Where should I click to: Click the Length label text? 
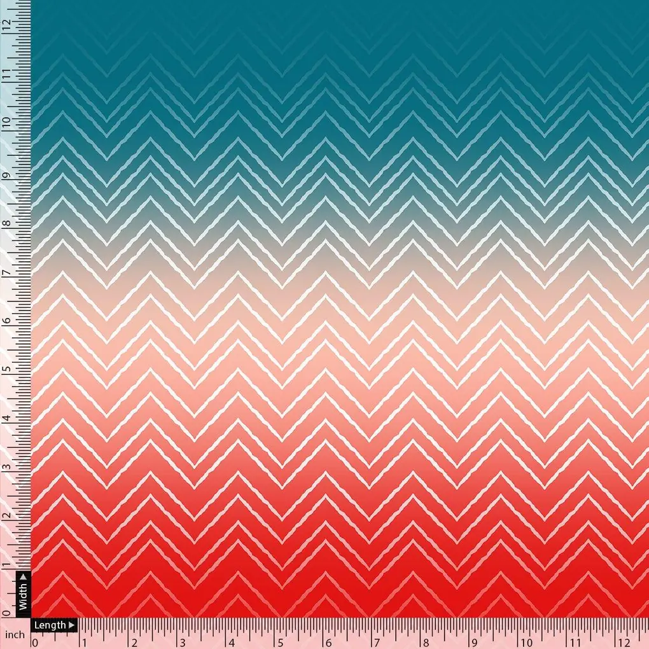coord(51,625)
